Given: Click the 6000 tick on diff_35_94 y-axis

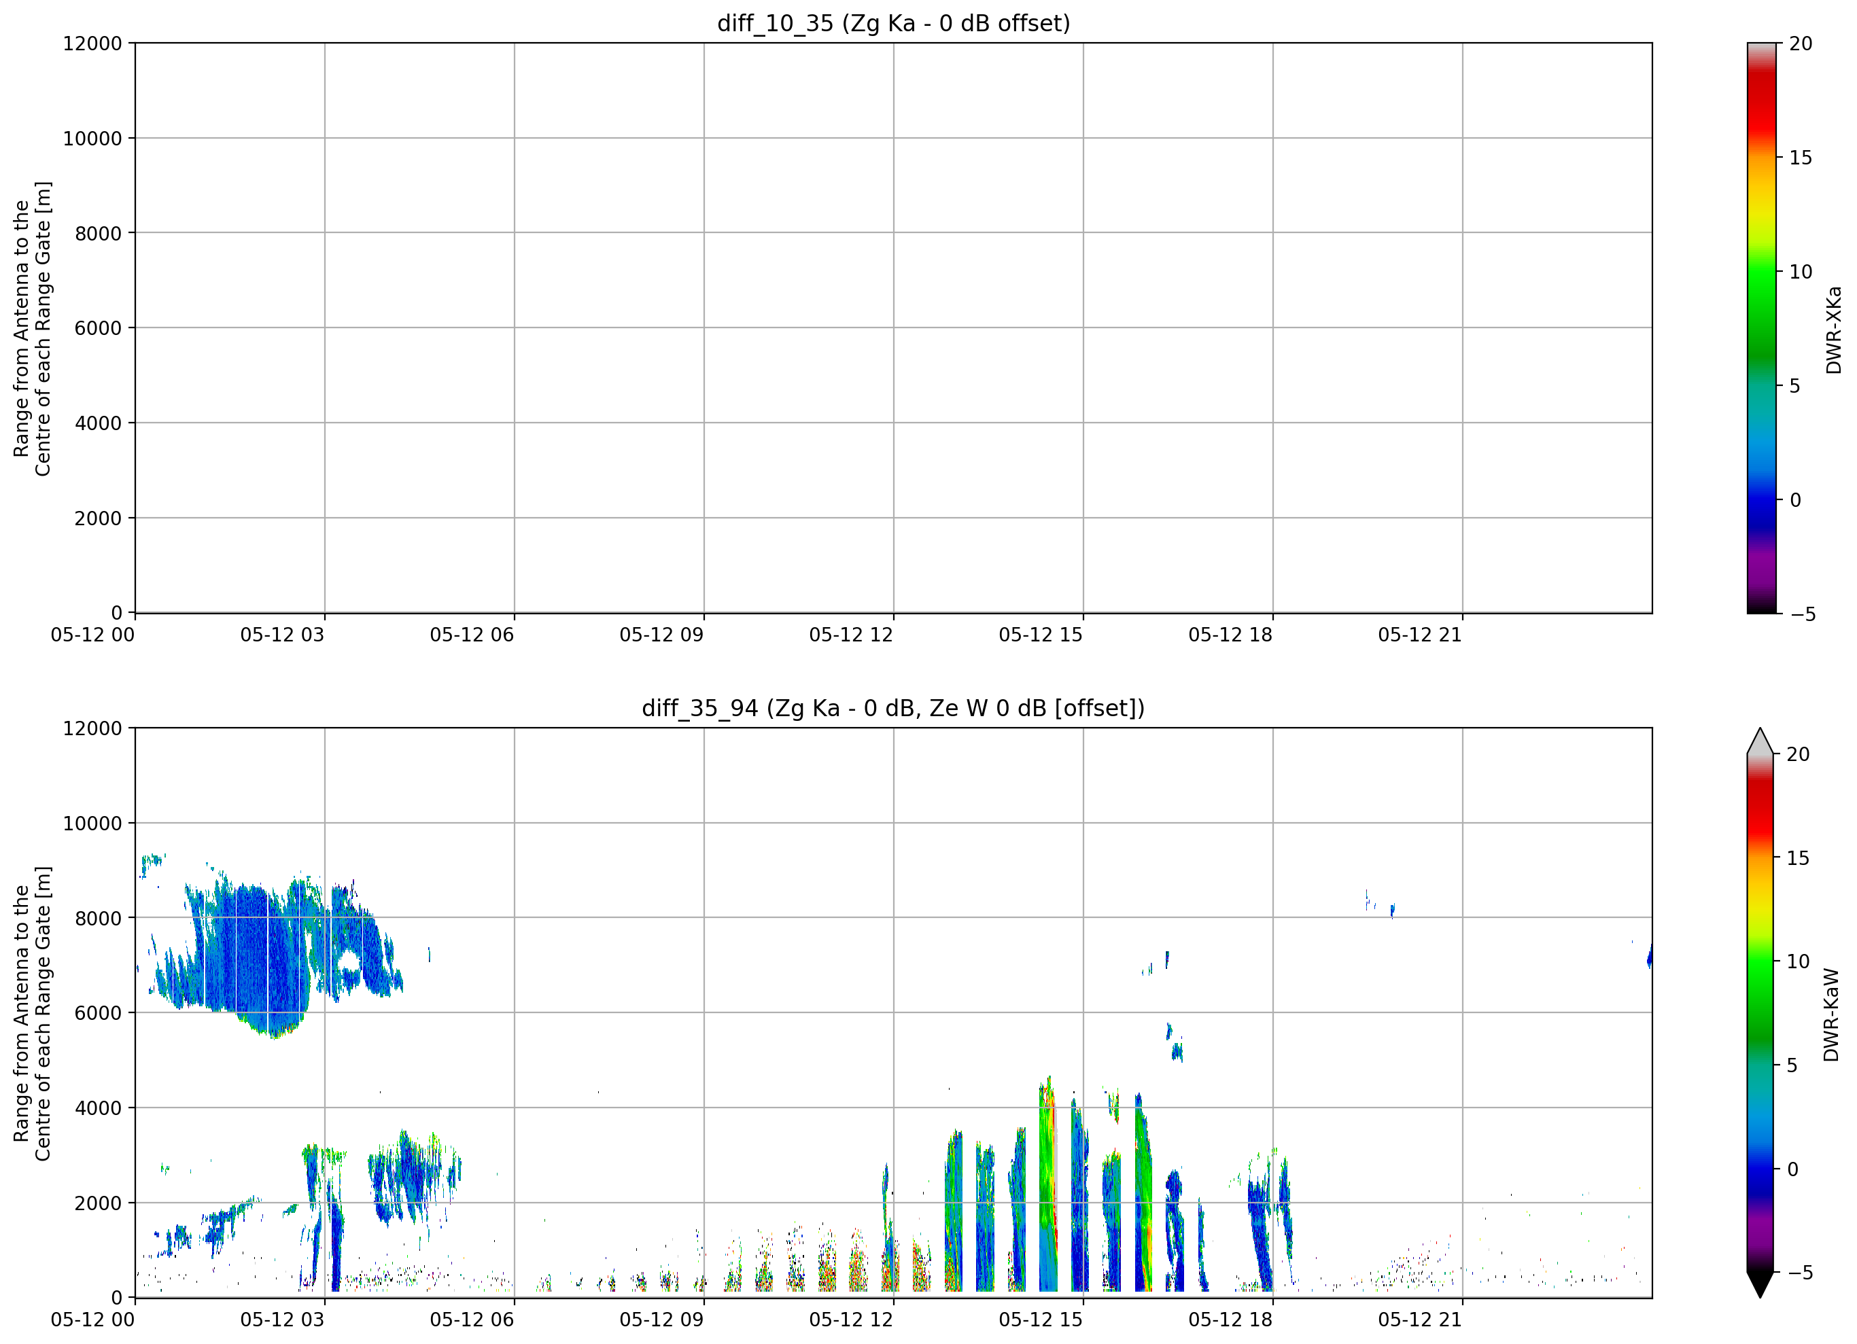Looking at the screenshot, I should pos(99,1013).
